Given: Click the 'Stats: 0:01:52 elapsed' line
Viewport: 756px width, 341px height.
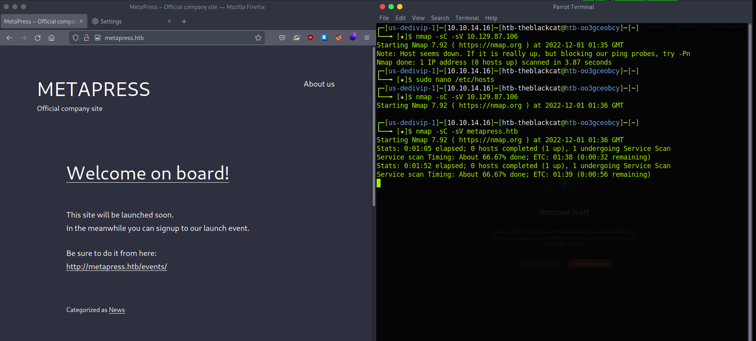Looking at the screenshot, I should coord(524,166).
